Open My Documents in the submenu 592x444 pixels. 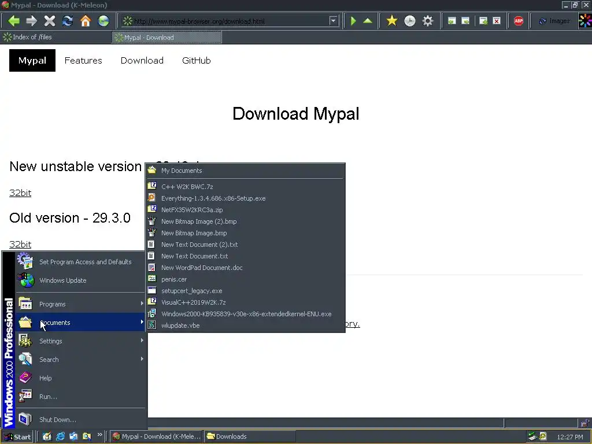click(x=245, y=171)
